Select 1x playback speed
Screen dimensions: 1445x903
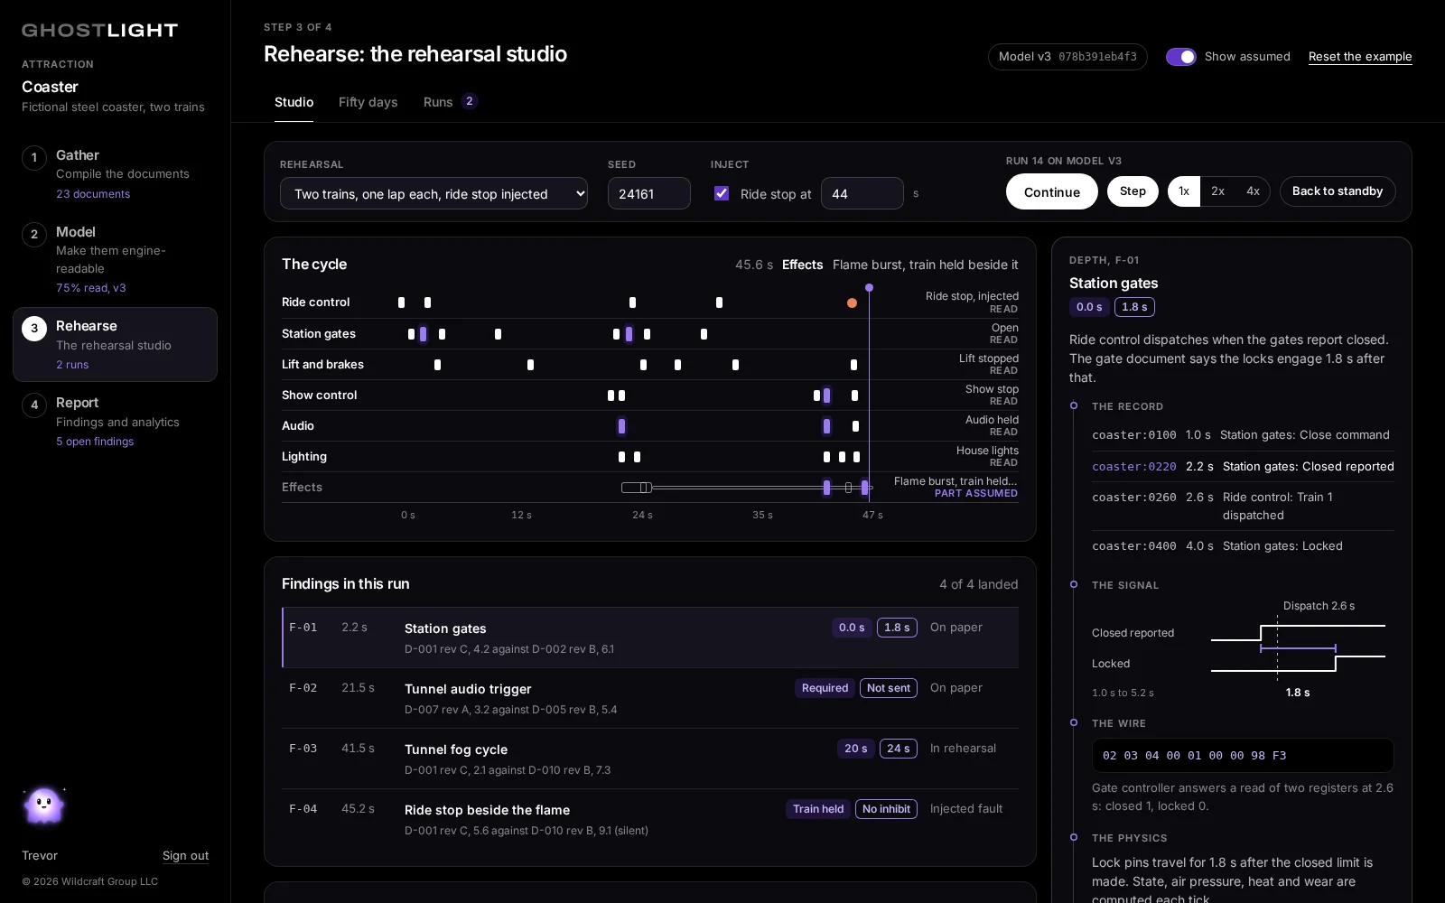[1184, 191]
